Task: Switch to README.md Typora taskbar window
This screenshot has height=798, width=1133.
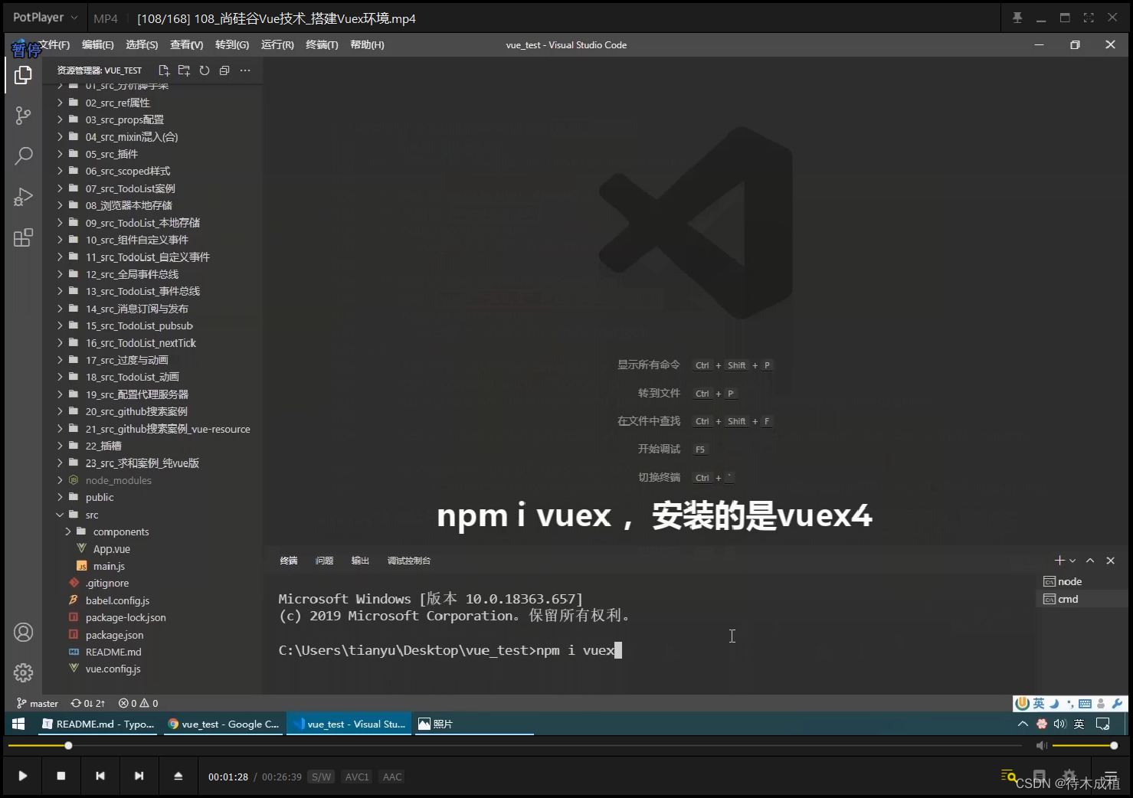Action: click(97, 724)
